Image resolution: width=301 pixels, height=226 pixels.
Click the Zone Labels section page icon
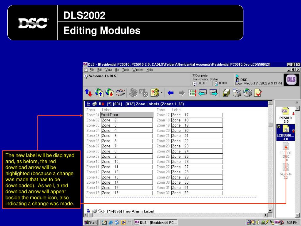(x=88, y=104)
